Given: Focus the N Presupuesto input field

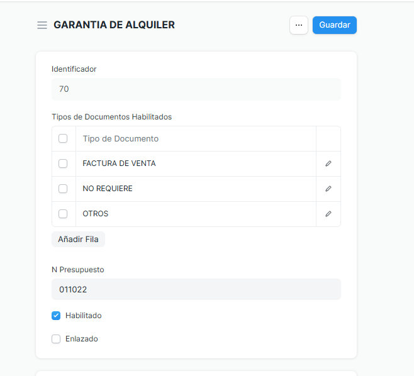Looking at the screenshot, I should pyautogui.click(x=196, y=289).
